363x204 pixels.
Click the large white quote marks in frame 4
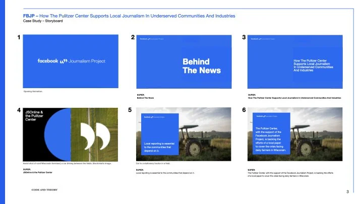(95, 136)
